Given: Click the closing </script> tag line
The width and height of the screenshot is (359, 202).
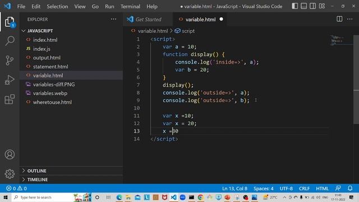Looking at the screenshot, I should click(164, 139).
